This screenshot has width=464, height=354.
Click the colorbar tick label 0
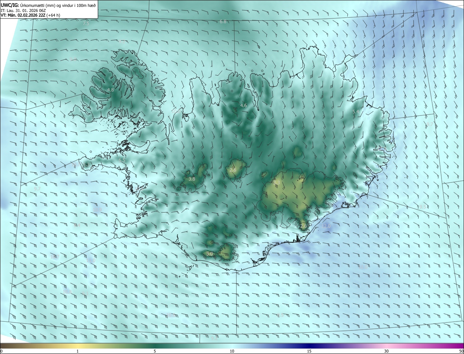1,351
